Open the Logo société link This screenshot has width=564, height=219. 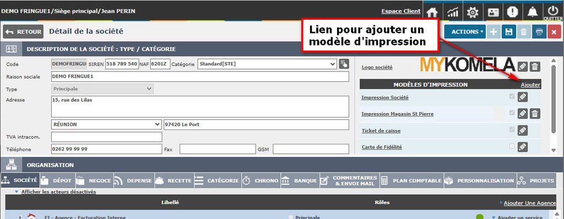(377, 67)
